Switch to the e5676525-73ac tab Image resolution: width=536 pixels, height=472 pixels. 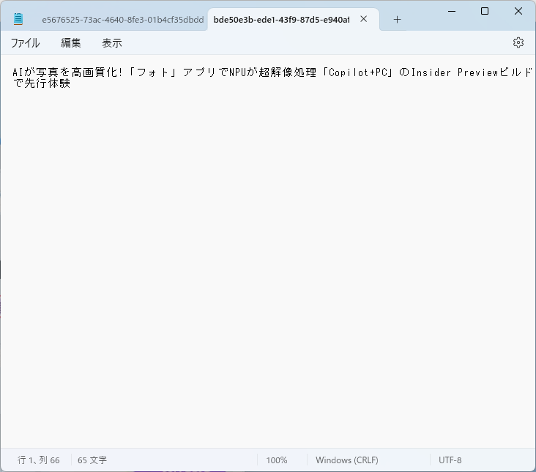[122, 20]
